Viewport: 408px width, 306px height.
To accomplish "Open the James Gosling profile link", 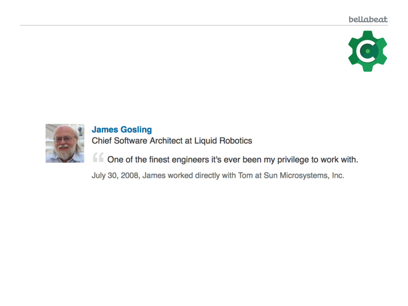I will point(122,129).
